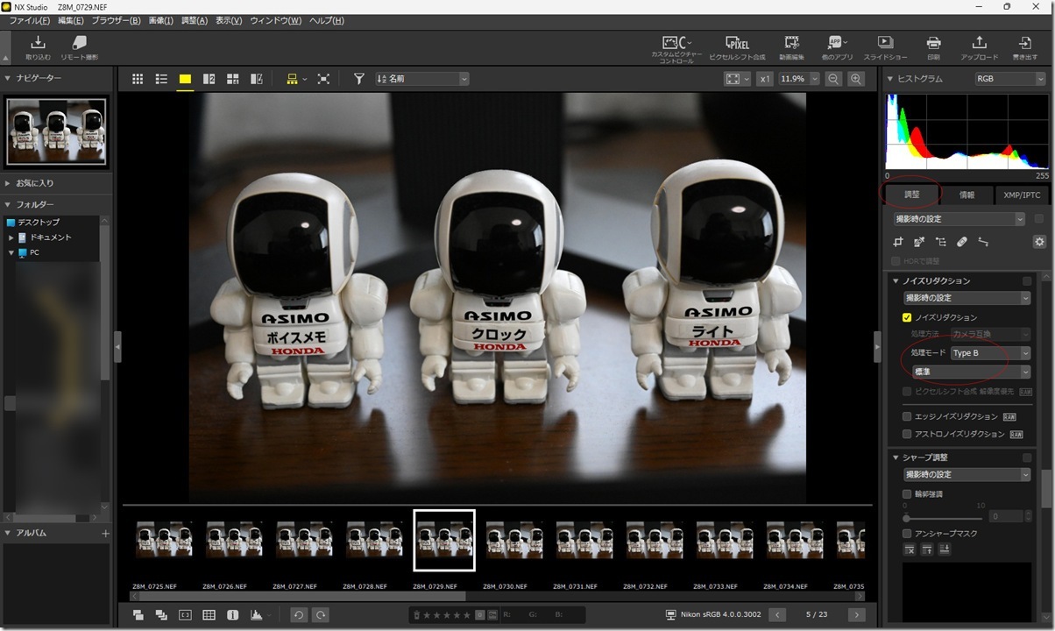Collapse the ナビゲーター panel
Image resolution: width=1055 pixels, height=631 pixels.
(8, 79)
